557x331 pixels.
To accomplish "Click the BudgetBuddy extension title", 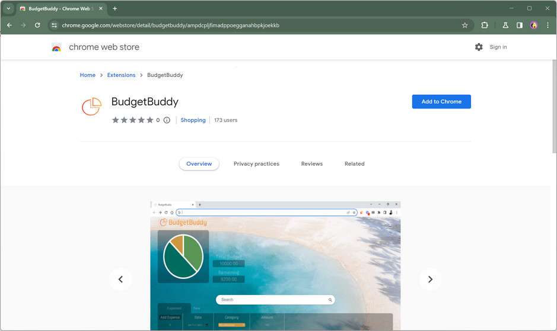I will (x=145, y=101).
